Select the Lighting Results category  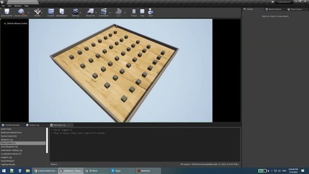[23, 164]
